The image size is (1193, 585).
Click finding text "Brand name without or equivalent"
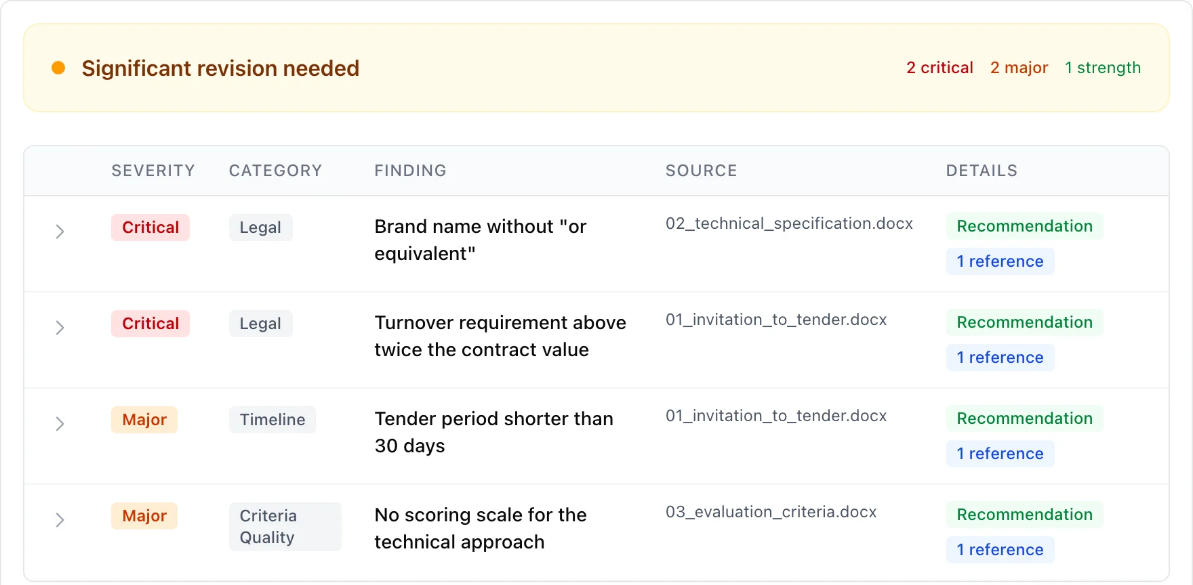pos(480,240)
